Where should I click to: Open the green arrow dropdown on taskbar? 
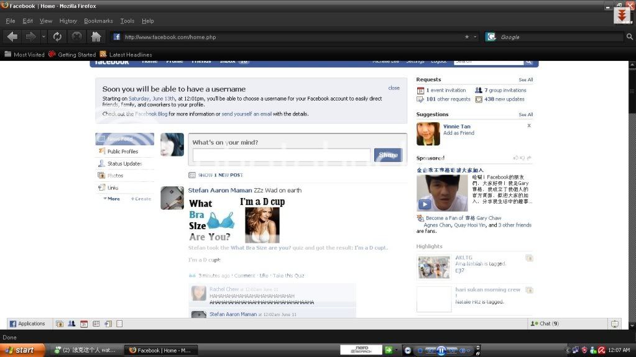coord(396,350)
